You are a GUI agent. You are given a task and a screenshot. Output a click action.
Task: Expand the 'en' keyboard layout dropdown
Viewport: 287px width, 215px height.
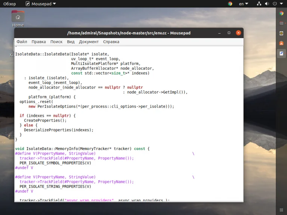(x=243, y=4)
